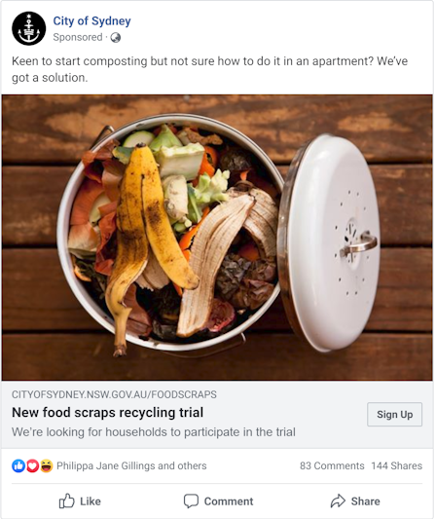This screenshot has width=435, height=519.
Task: Show reactions by Philippa Jane Gillings and others
Action: point(131,465)
